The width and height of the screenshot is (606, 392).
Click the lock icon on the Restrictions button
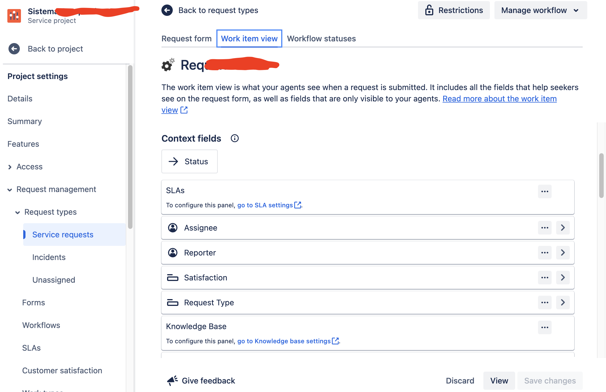(429, 10)
